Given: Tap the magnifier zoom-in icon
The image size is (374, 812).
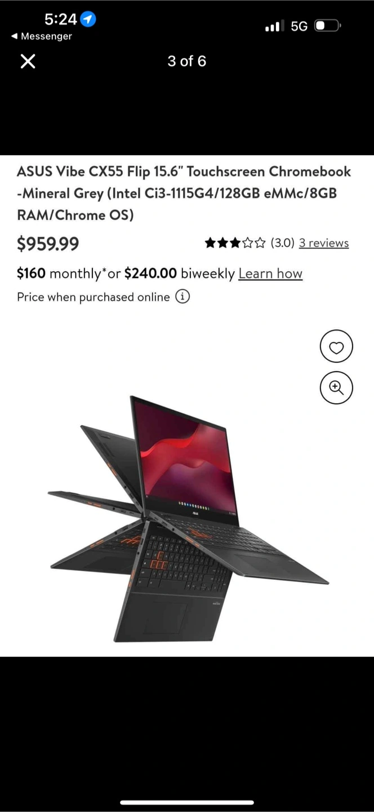Looking at the screenshot, I should coord(336,387).
